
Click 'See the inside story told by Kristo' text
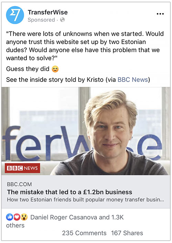[x=55, y=80]
